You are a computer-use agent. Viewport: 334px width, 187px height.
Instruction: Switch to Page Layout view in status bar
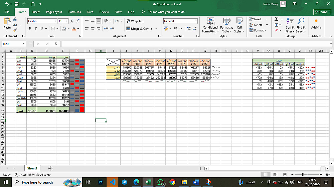[275, 174]
